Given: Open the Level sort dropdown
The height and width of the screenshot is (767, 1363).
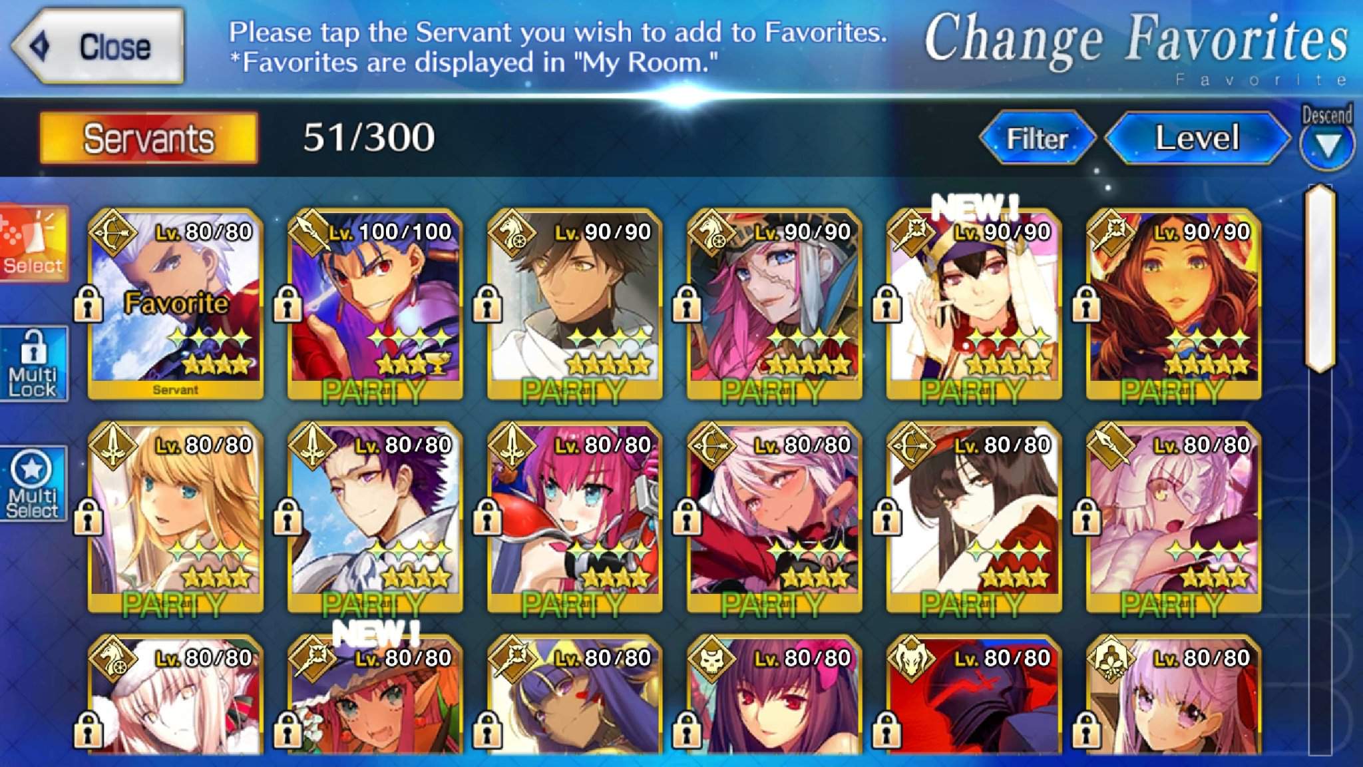Looking at the screenshot, I should [1197, 138].
